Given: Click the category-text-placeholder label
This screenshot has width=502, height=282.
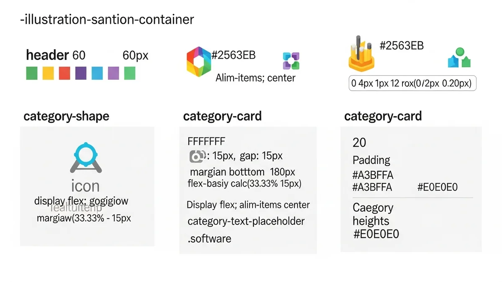Looking at the screenshot, I should coord(246,221).
